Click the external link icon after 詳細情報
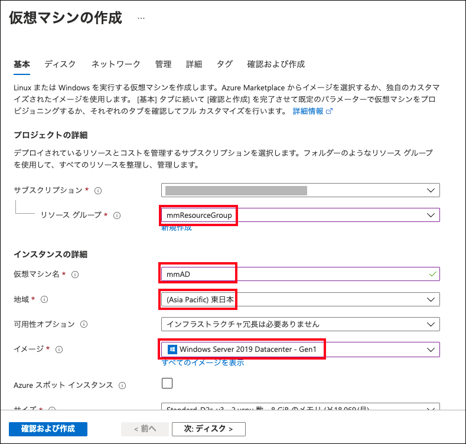The image size is (466, 444). [x=329, y=112]
